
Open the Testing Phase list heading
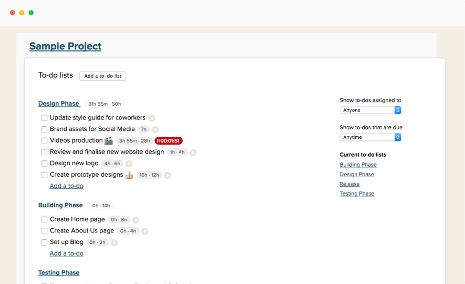59,272
